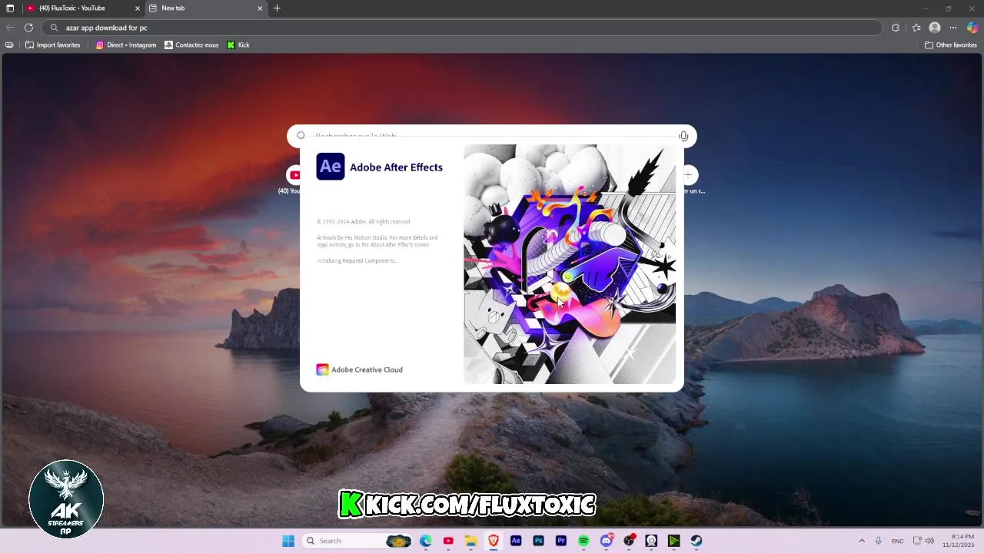Open the Kick bookmark
The image size is (984, 553).
[x=238, y=45]
